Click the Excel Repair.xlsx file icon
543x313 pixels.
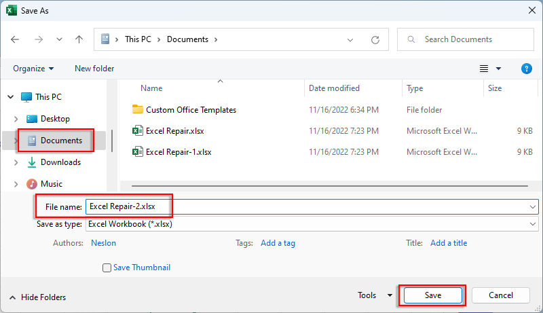coord(138,130)
